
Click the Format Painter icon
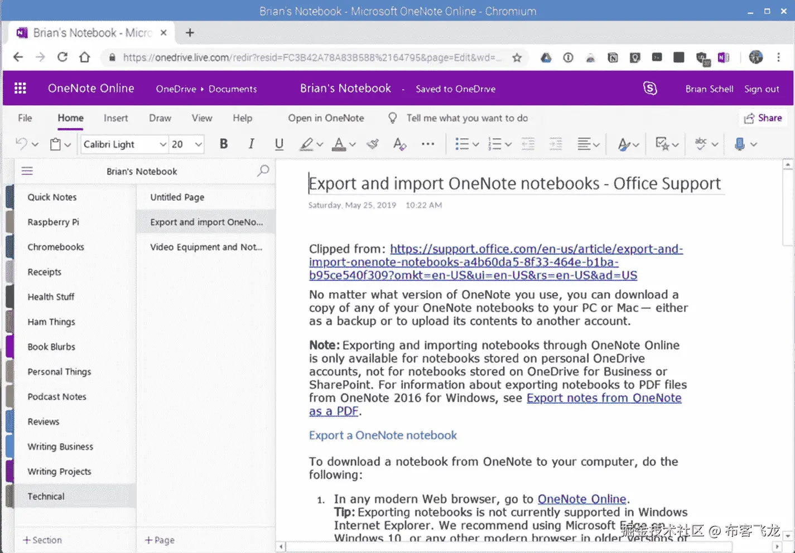[373, 144]
